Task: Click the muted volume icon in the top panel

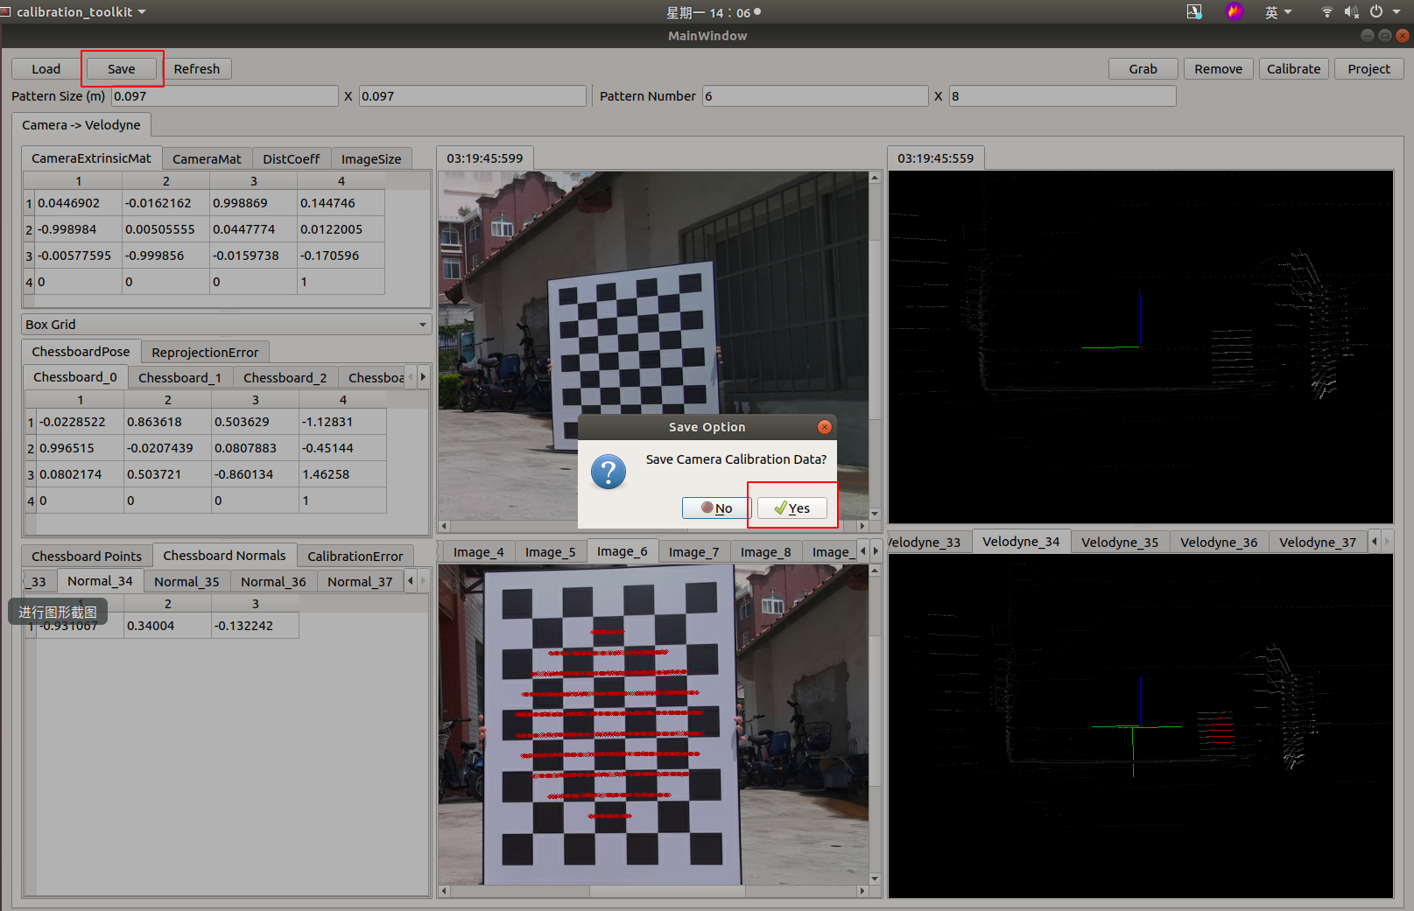Action: coord(1350,12)
